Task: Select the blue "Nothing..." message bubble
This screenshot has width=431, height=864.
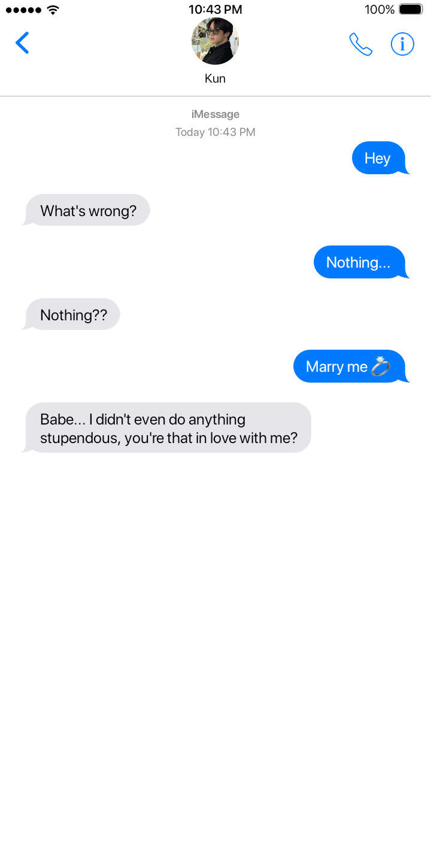Action: click(x=361, y=262)
